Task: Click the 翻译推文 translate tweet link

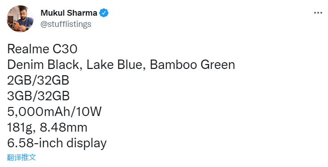Action: click(x=21, y=157)
